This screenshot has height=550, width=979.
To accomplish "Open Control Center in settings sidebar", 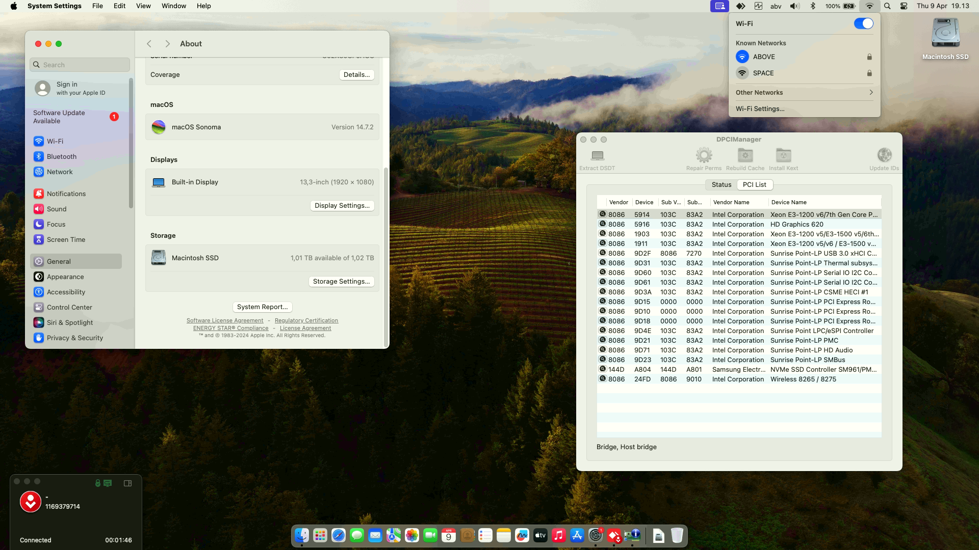I will [76, 307].
